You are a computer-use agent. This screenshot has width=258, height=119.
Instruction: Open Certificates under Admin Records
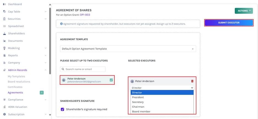click(15, 87)
